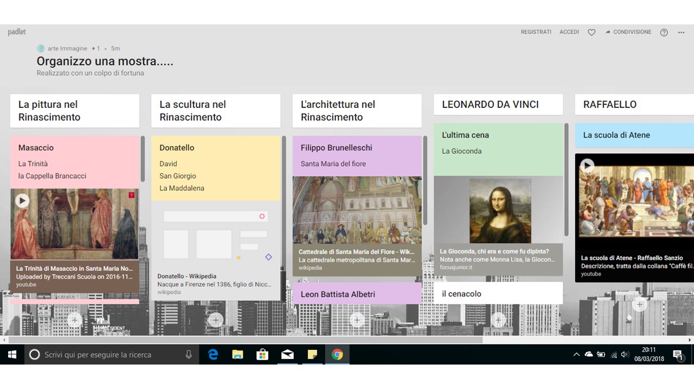The image size is (694, 390).
Task: Open Microsoft Edge from taskbar
Action: tap(213, 355)
